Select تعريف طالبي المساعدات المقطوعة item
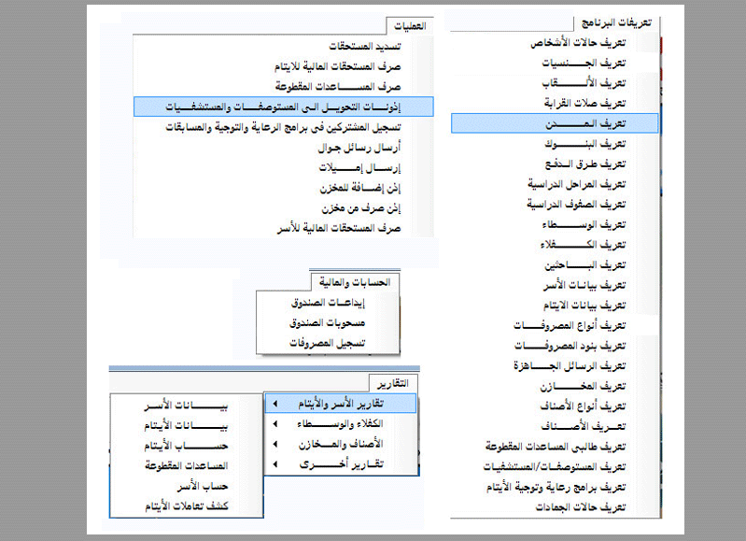Screen dimensions: 746x541 click(555, 447)
